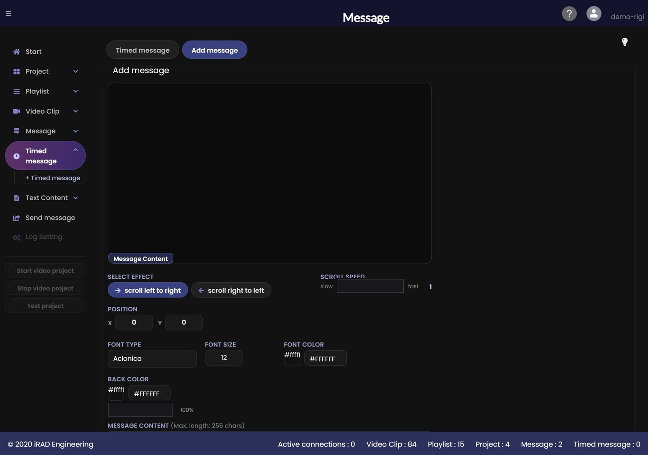The width and height of the screenshot is (648, 455).
Task: Expand the Message submenu chevron
Action: pos(75,131)
